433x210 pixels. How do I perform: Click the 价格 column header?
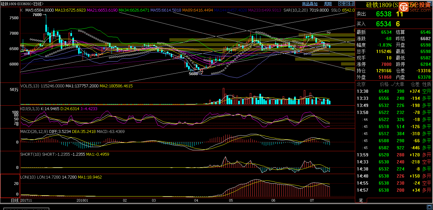pyautogui.click(x=384, y=84)
